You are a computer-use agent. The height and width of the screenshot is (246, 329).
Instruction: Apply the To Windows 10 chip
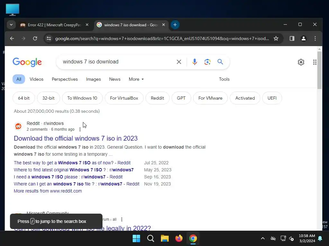pyautogui.click(x=82, y=98)
